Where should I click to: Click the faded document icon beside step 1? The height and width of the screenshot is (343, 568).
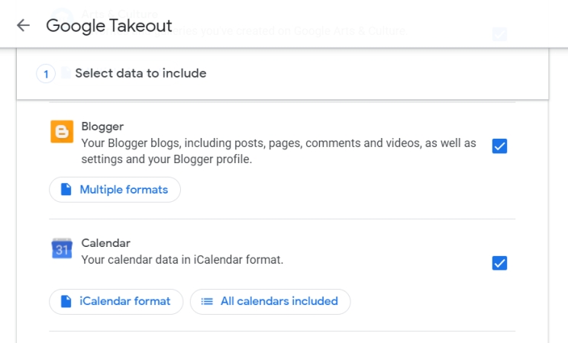66,73
